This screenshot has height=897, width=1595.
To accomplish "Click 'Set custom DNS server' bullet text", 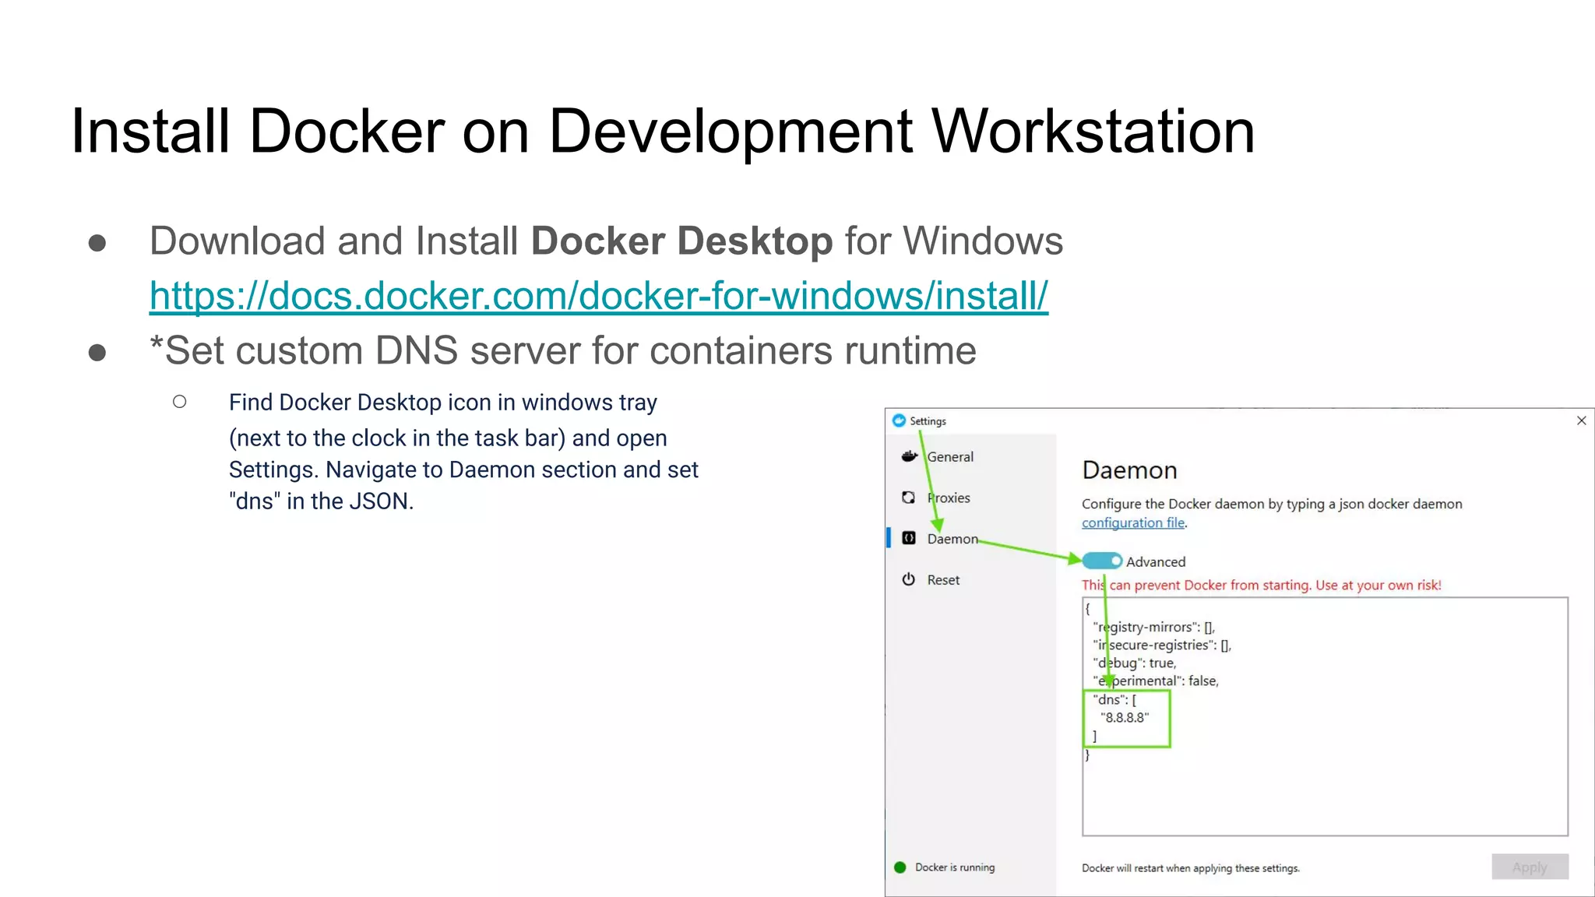I will (x=563, y=350).
